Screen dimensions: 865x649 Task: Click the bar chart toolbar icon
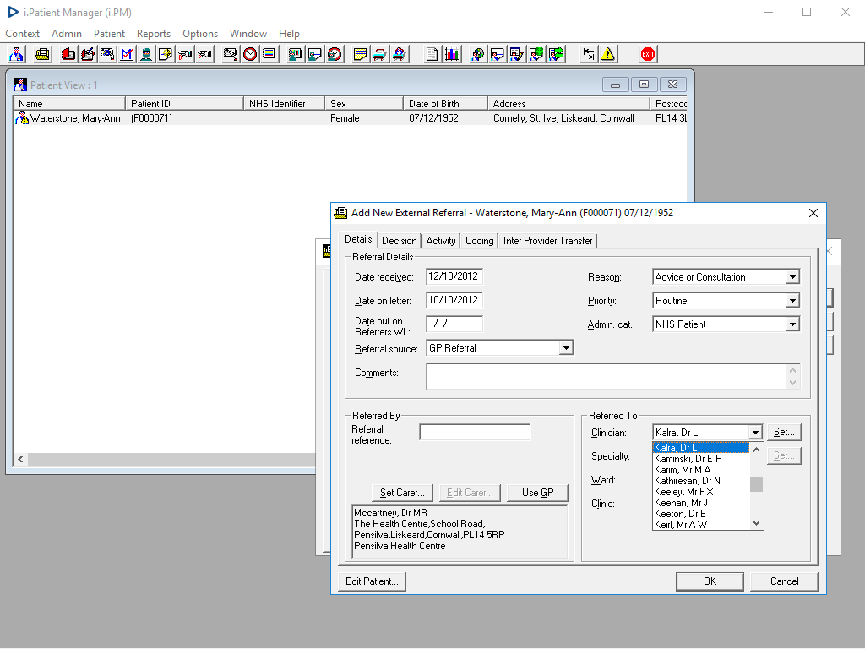pyautogui.click(x=452, y=54)
